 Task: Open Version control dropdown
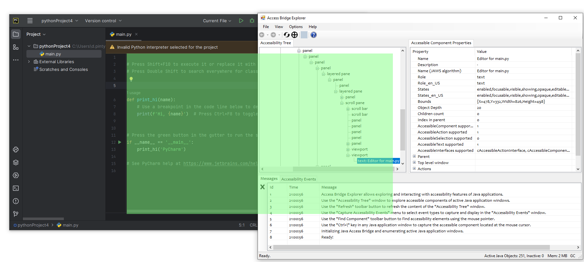click(103, 21)
